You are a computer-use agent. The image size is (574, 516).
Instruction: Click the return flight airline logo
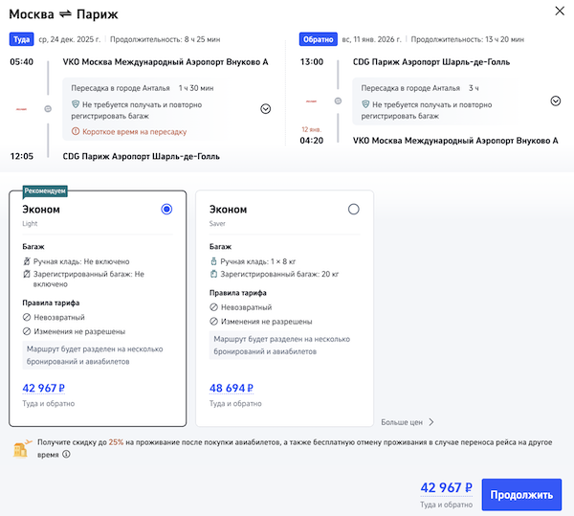[x=311, y=101]
